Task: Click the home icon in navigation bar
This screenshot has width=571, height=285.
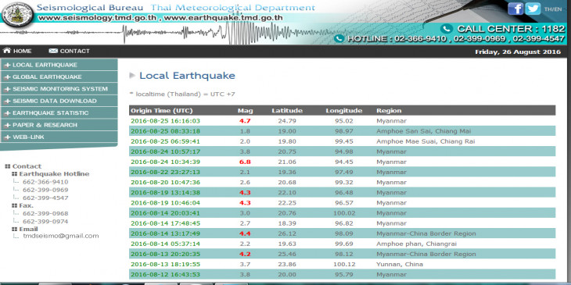Action: click(7, 51)
